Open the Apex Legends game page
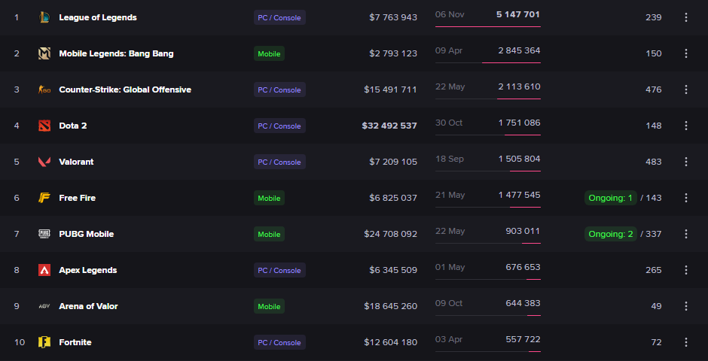 (88, 270)
